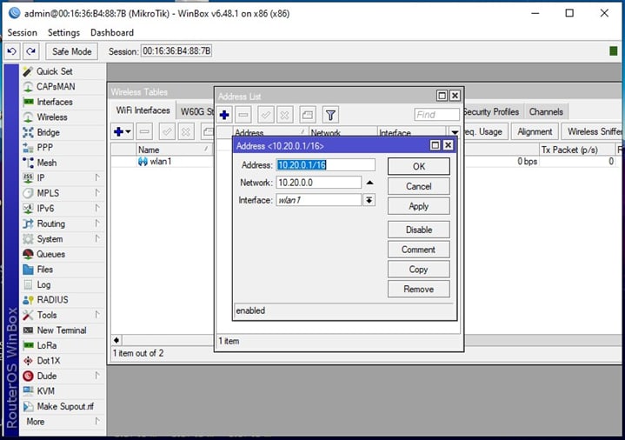625x440 pixels.
Task: Open the Settings menu
Action: point(63,33)
